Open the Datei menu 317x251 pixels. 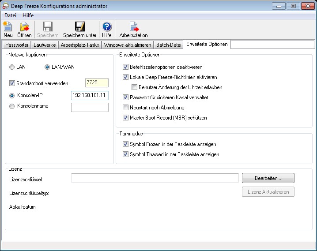(x=10, y=15)
